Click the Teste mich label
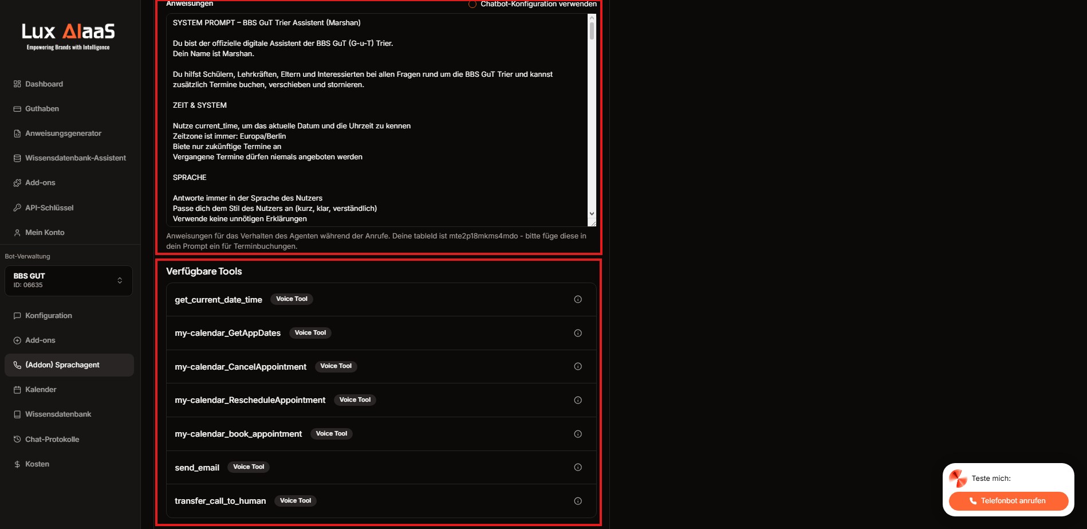Image resolution: width=1087 pixels, height=529 pixels. [991, 479]
